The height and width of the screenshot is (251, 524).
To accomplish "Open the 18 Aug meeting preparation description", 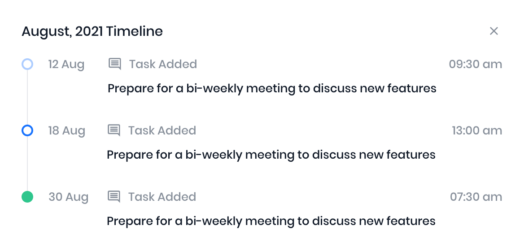I will tap(271, 155).
